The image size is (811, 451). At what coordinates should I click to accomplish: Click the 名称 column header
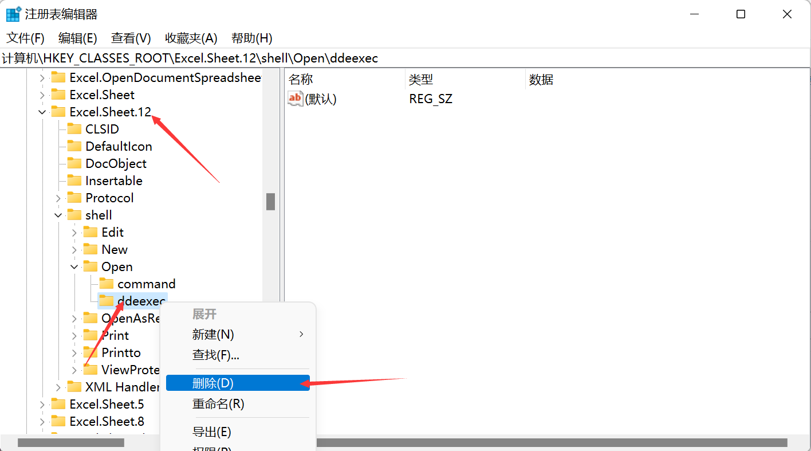[344, 80]
